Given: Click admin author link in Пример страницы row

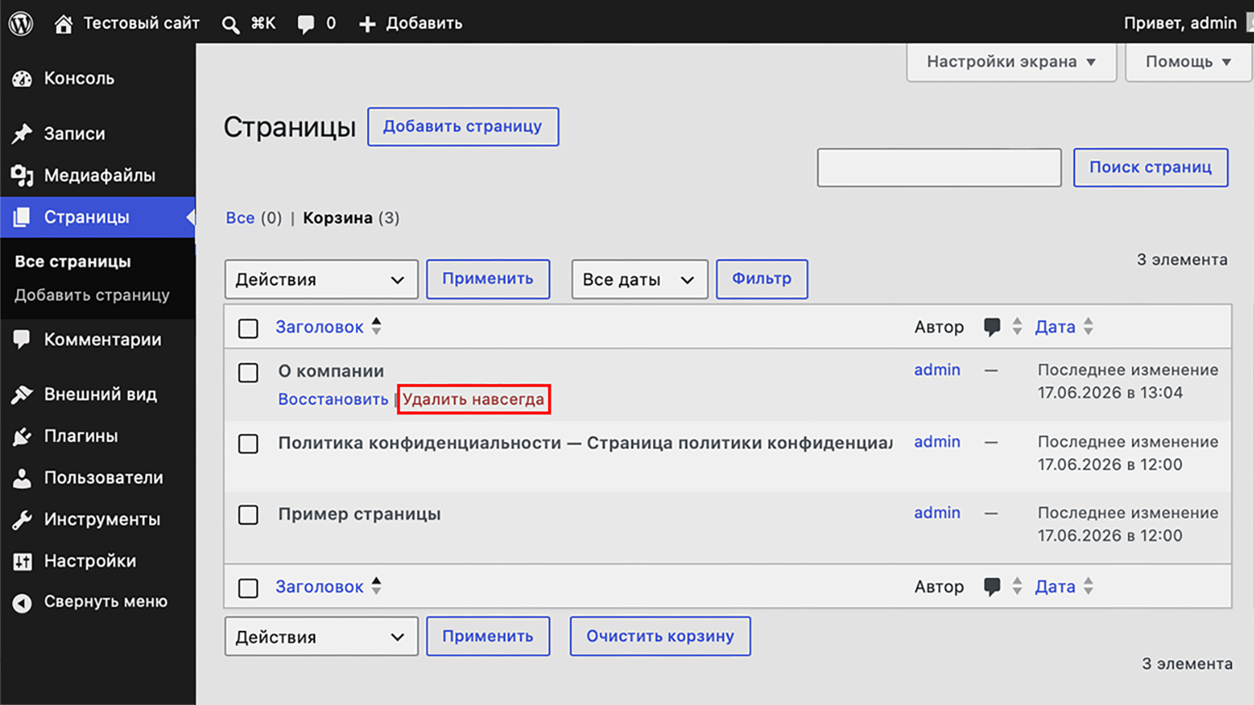Looking at the screenshot, I should [936, 513].
